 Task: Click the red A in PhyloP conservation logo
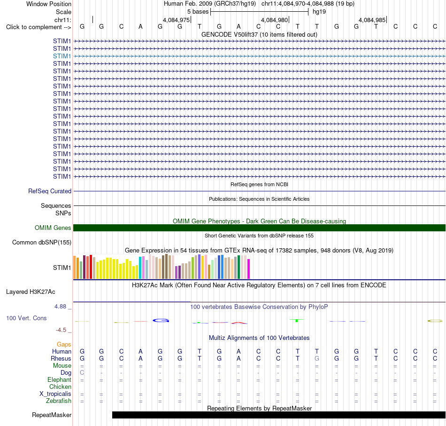239,323
